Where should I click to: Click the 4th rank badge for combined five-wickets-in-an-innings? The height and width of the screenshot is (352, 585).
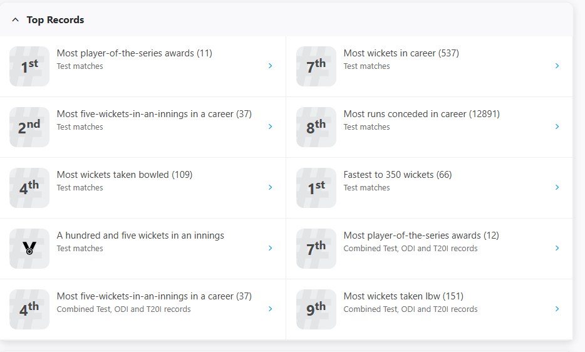[x=29, y=309]
